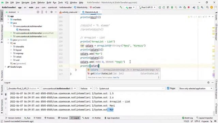Click the orange lightbulb notification icon
Viewport: 218px width, 123px height.
212,8
